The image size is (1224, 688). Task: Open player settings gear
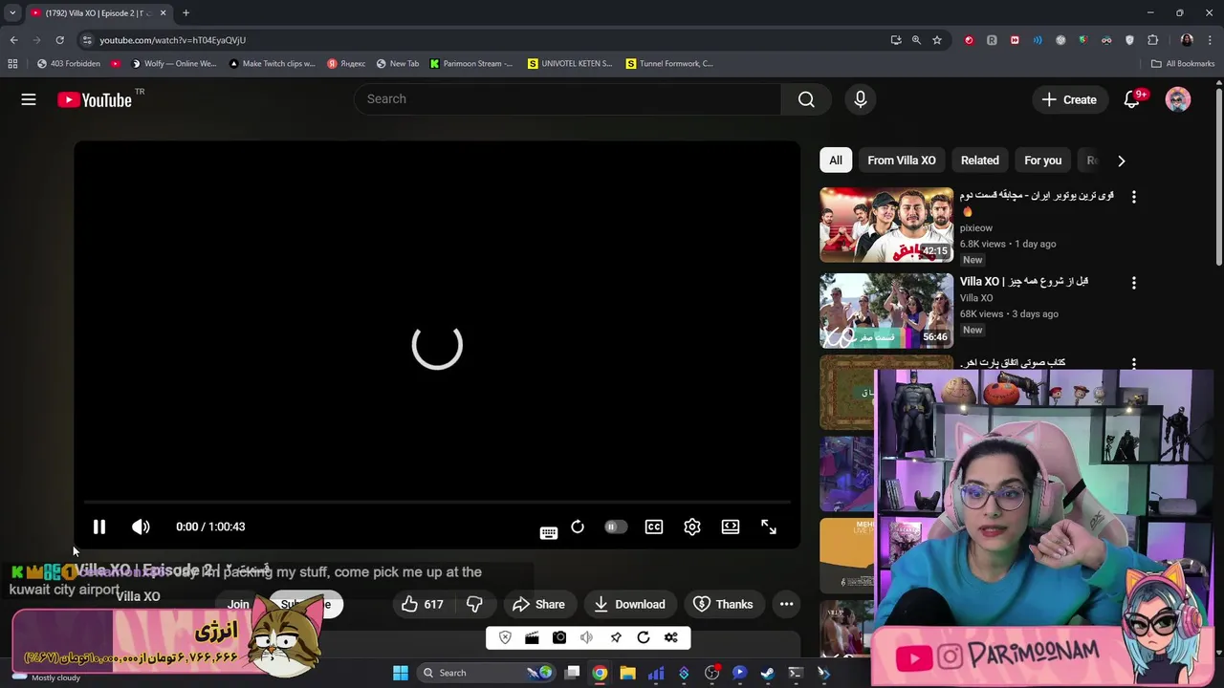click(692, 527)
